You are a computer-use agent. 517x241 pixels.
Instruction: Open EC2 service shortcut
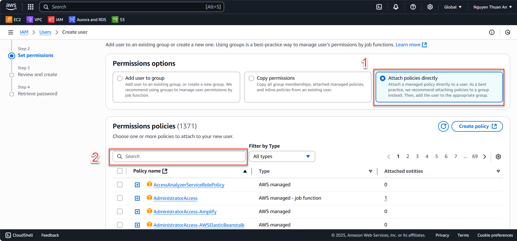13,19
